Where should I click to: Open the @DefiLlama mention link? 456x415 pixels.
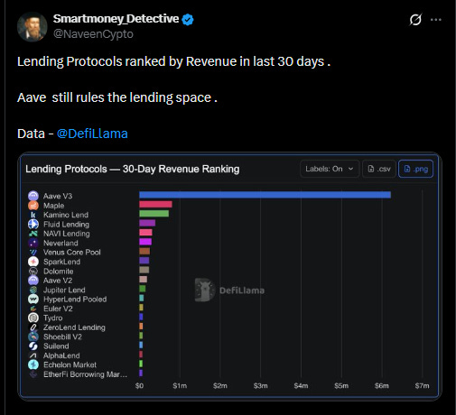click(x=92, y=134)
